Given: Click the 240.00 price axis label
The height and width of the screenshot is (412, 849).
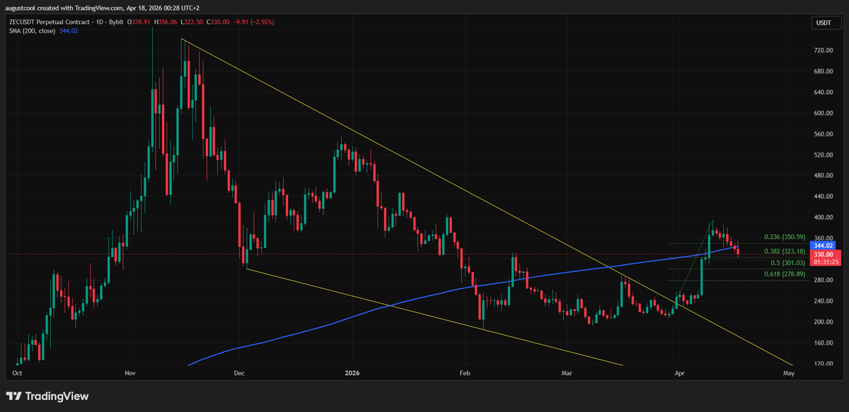Looking at the screenshot, I should [824, 301].
